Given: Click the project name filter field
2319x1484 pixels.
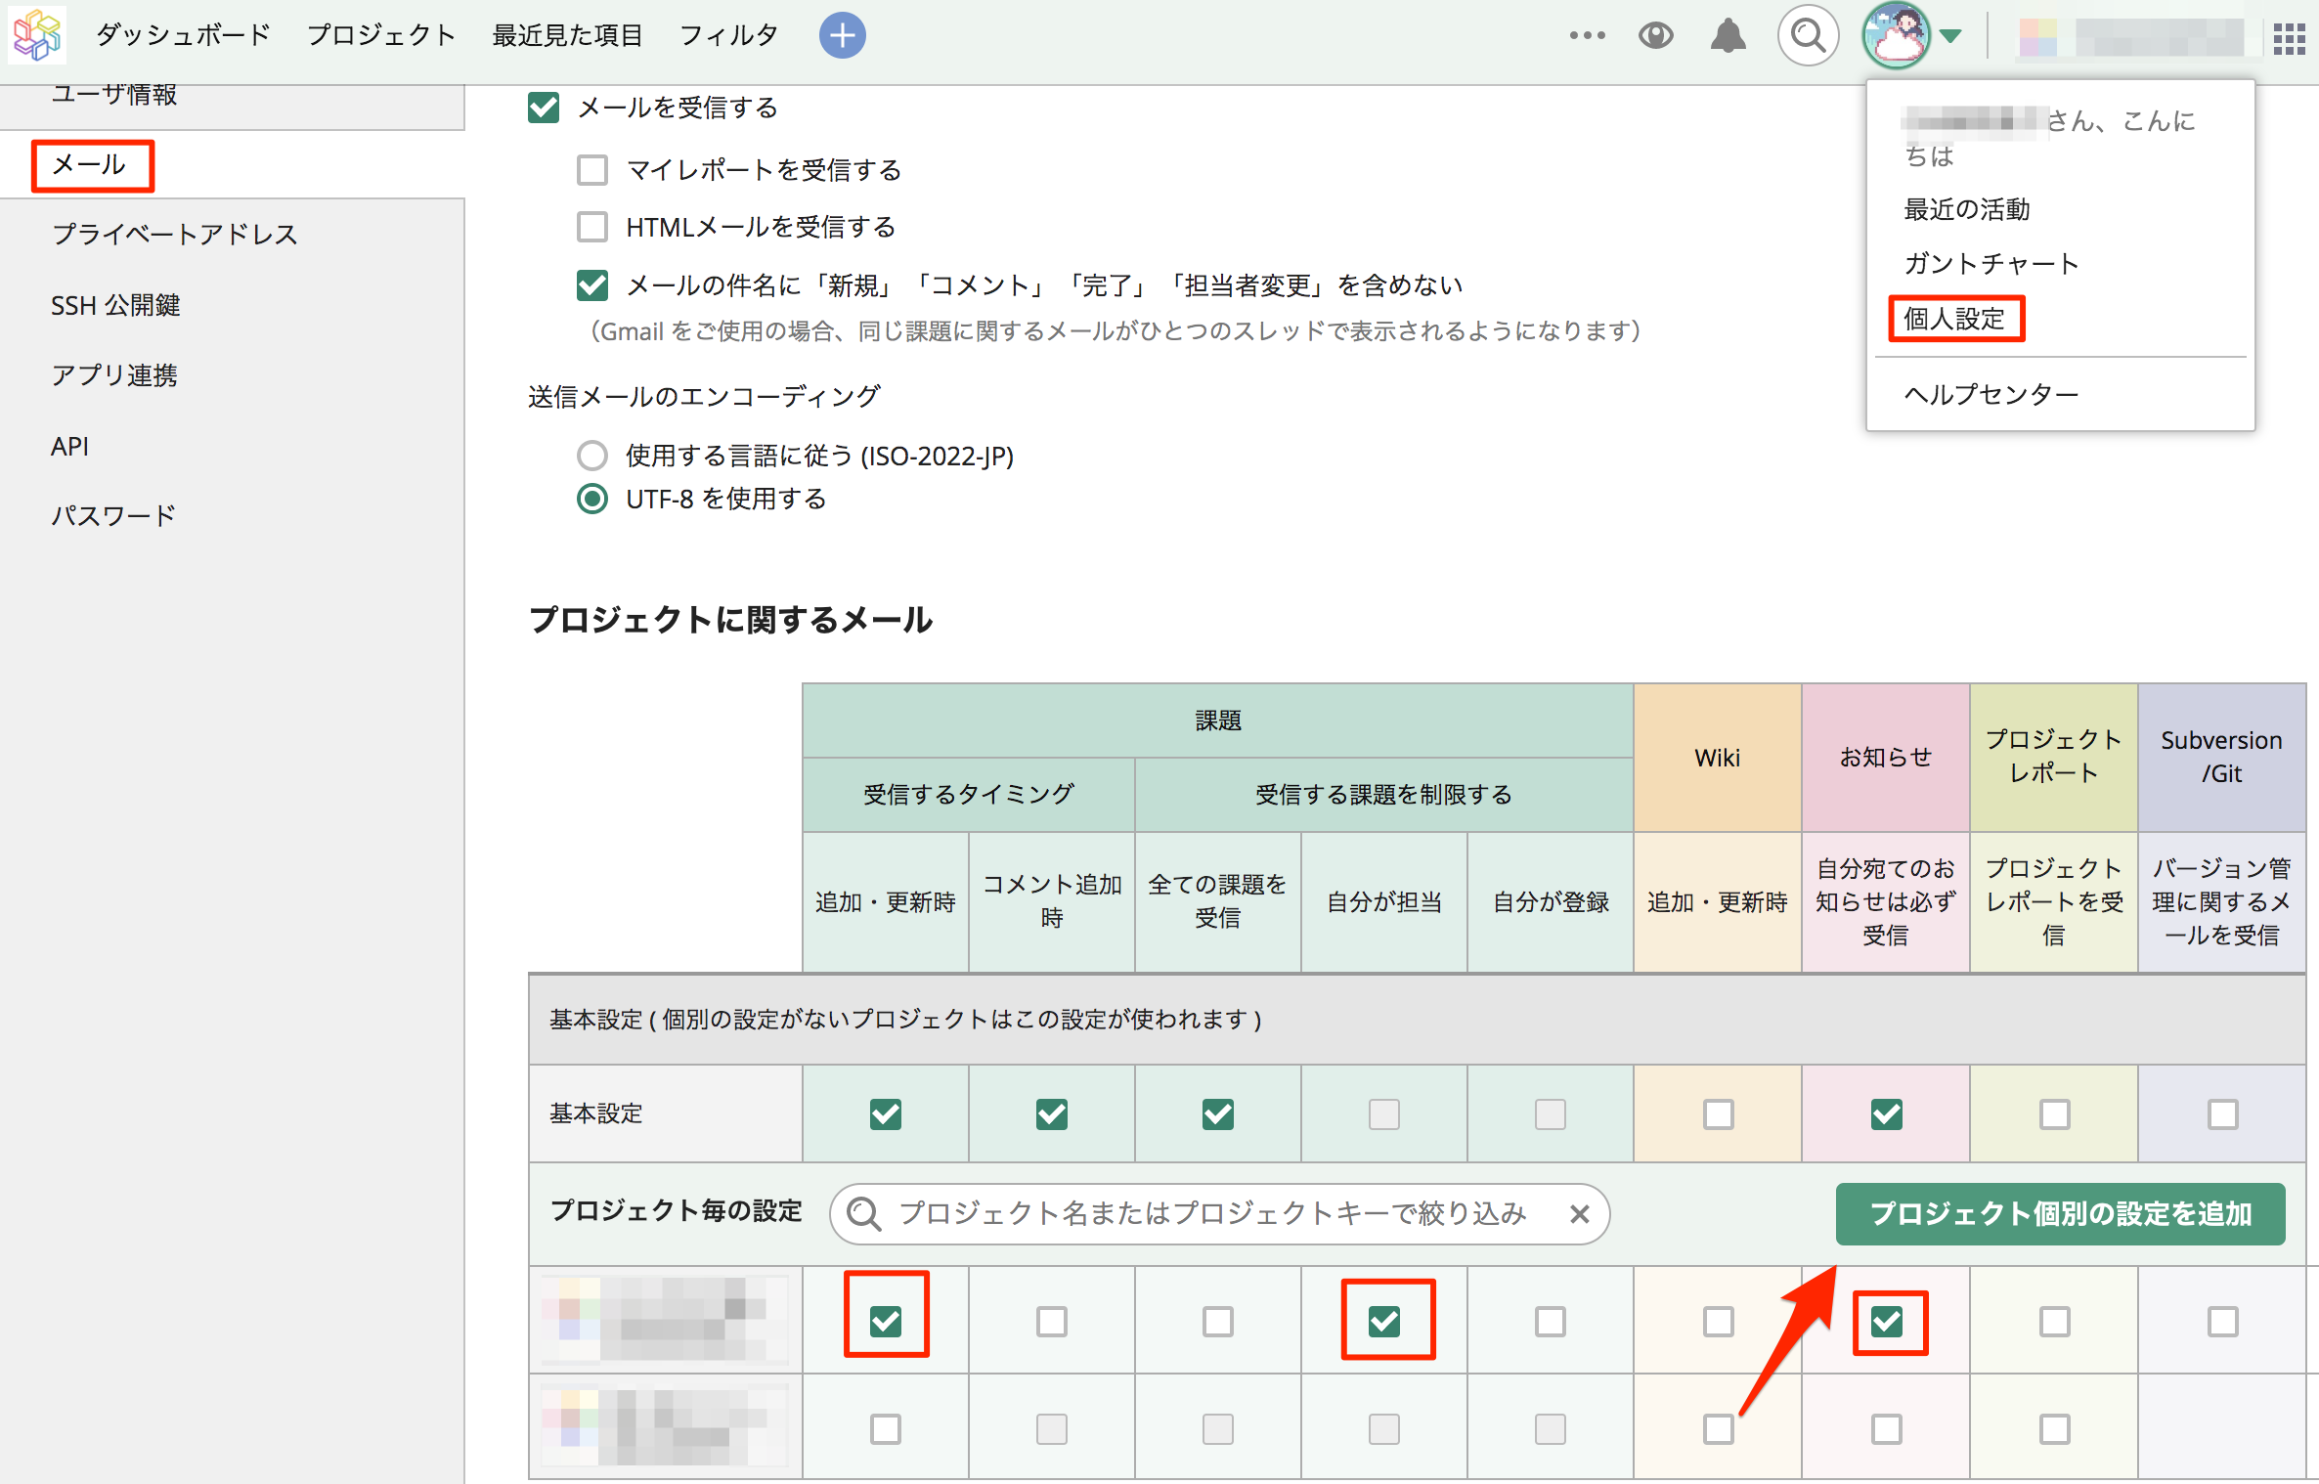Looking at the screenshot, I should click(1218, 1214).
